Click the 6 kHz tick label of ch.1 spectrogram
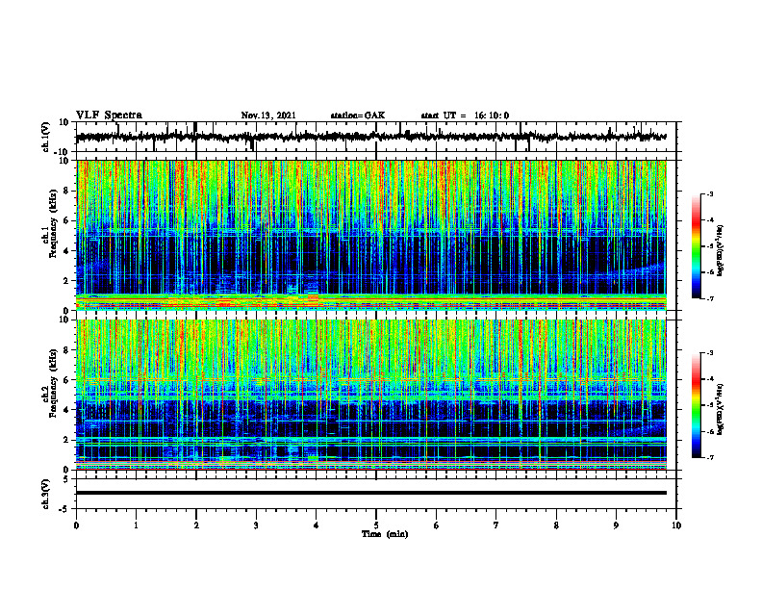 [67, 220]
